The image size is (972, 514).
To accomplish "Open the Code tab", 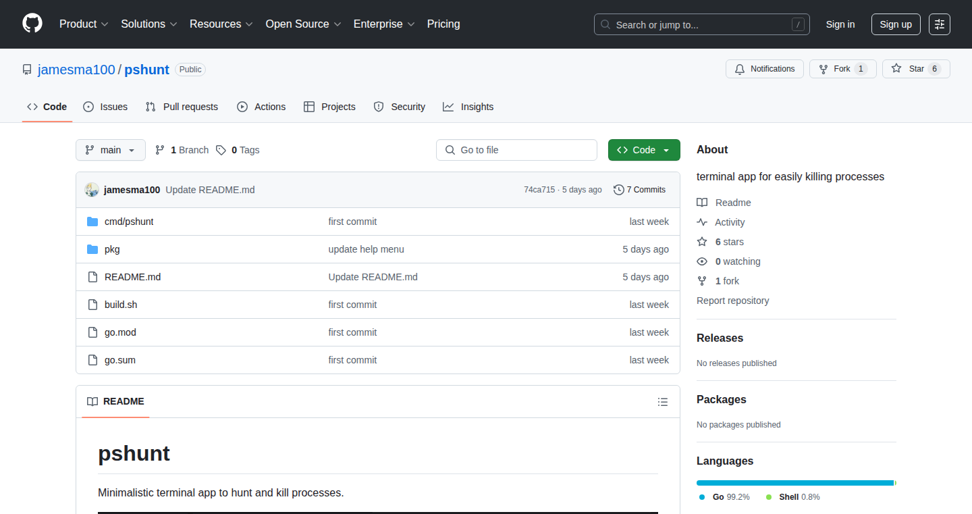I will click(47, 107).
